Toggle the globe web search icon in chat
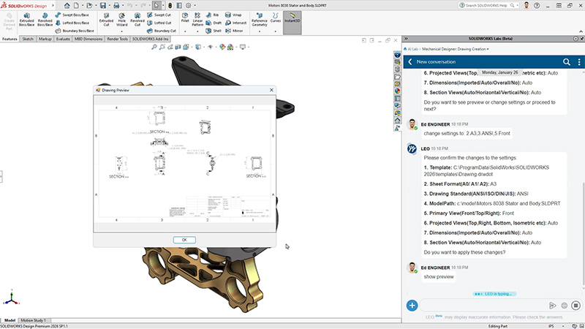The height and width of the screenshot is (329, 585). tap(564, 305)
